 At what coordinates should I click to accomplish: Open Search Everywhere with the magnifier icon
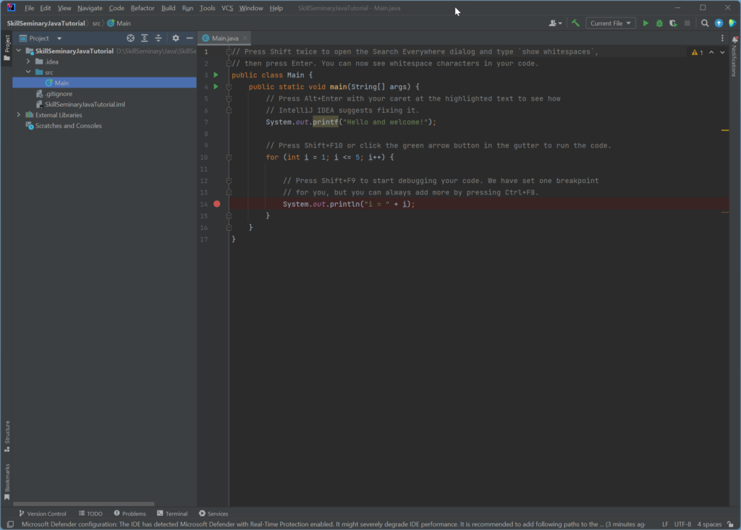(x=705, y=23)
